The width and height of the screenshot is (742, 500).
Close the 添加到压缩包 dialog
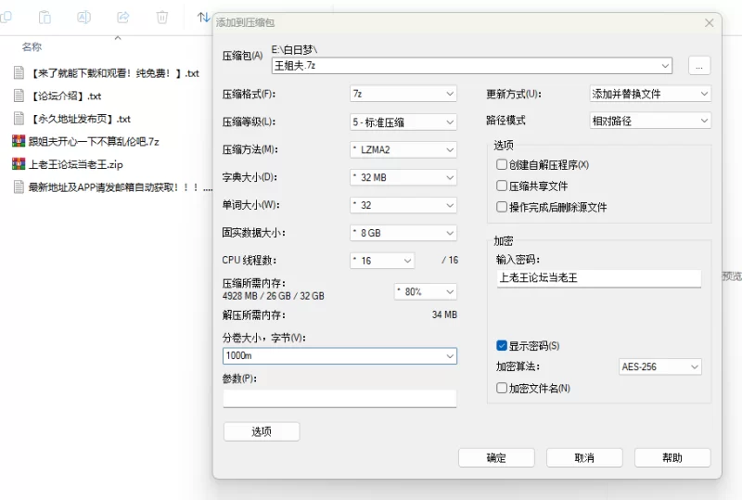(709, 22)
